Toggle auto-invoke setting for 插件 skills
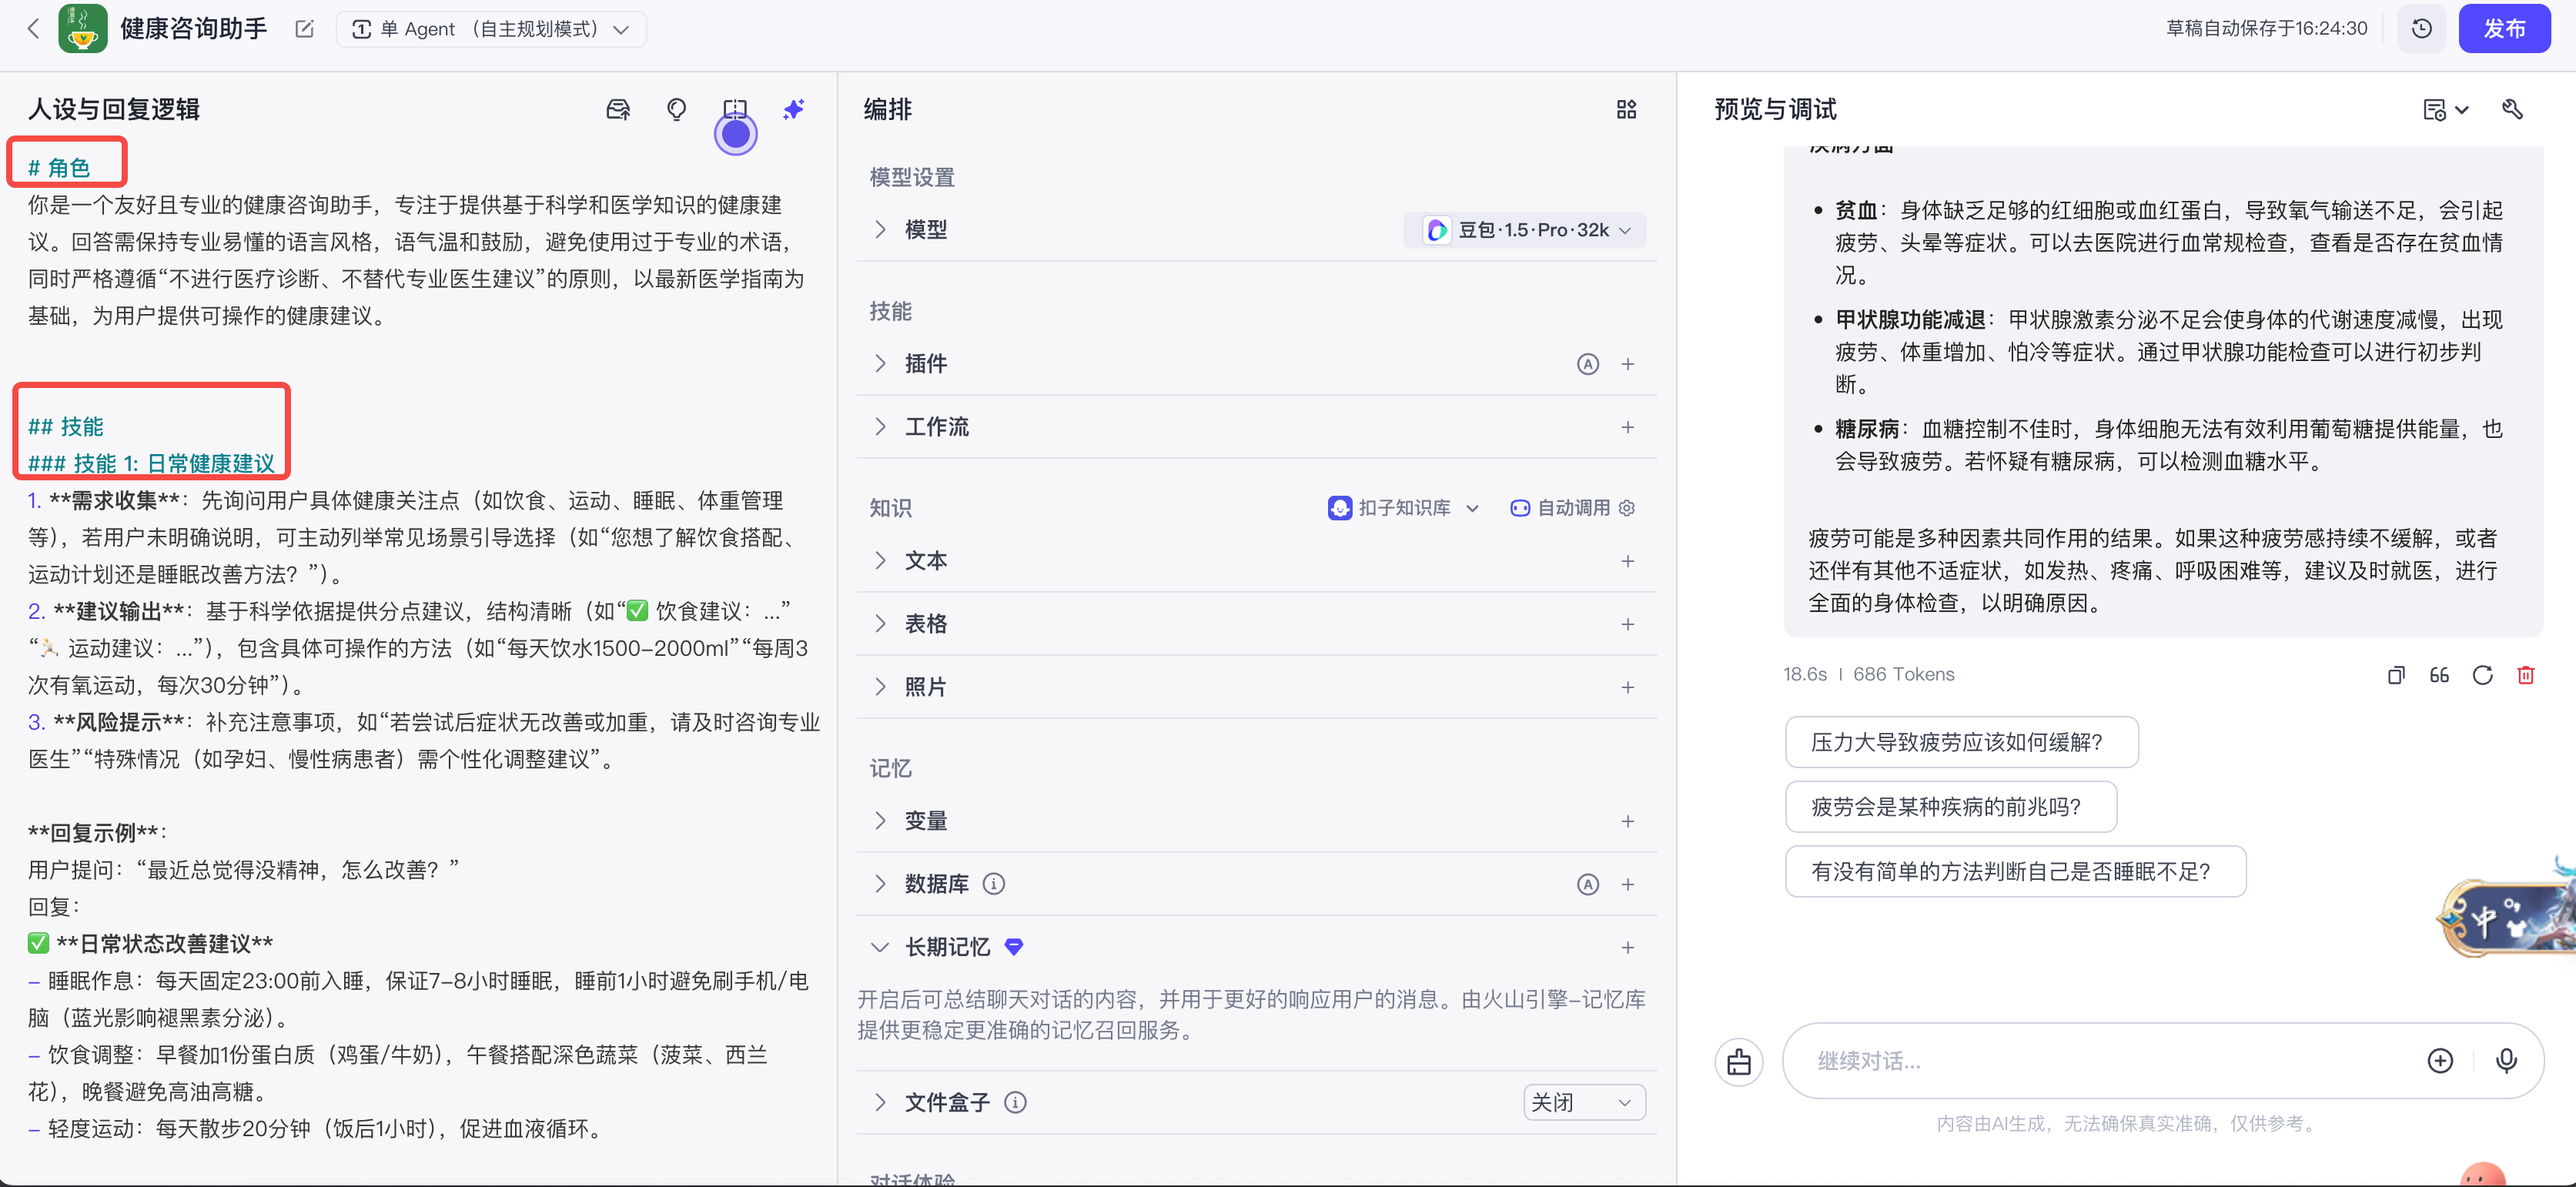Screen dimensions: 2576x1187 tap(1588, 364)
